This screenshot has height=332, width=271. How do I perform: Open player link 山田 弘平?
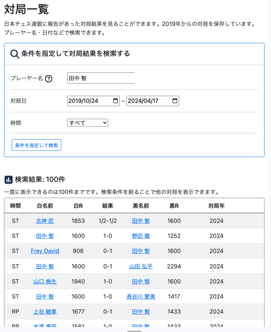[141, 266]
